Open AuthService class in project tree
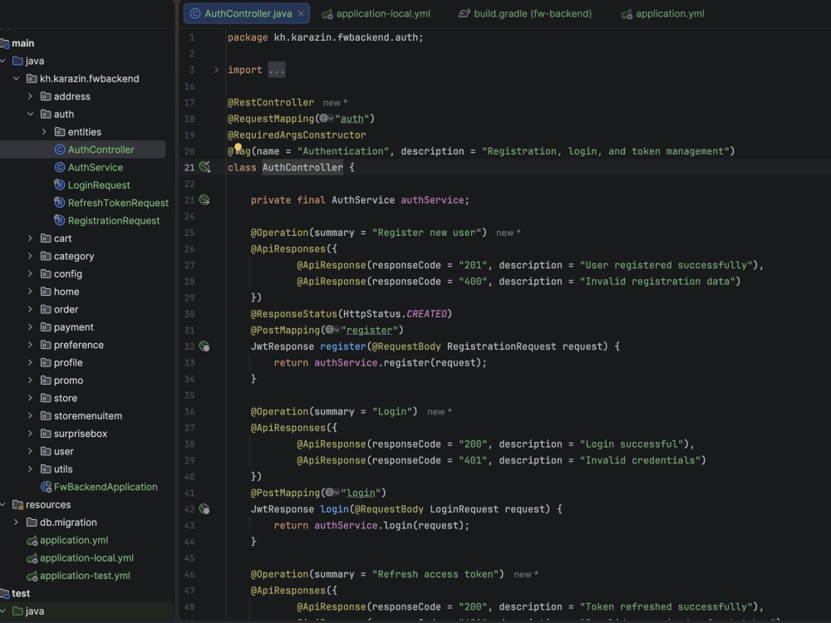 96,168
